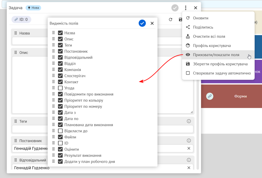Close the Задача window
This screenshot has width=262, height=178.
click(195, 8)
